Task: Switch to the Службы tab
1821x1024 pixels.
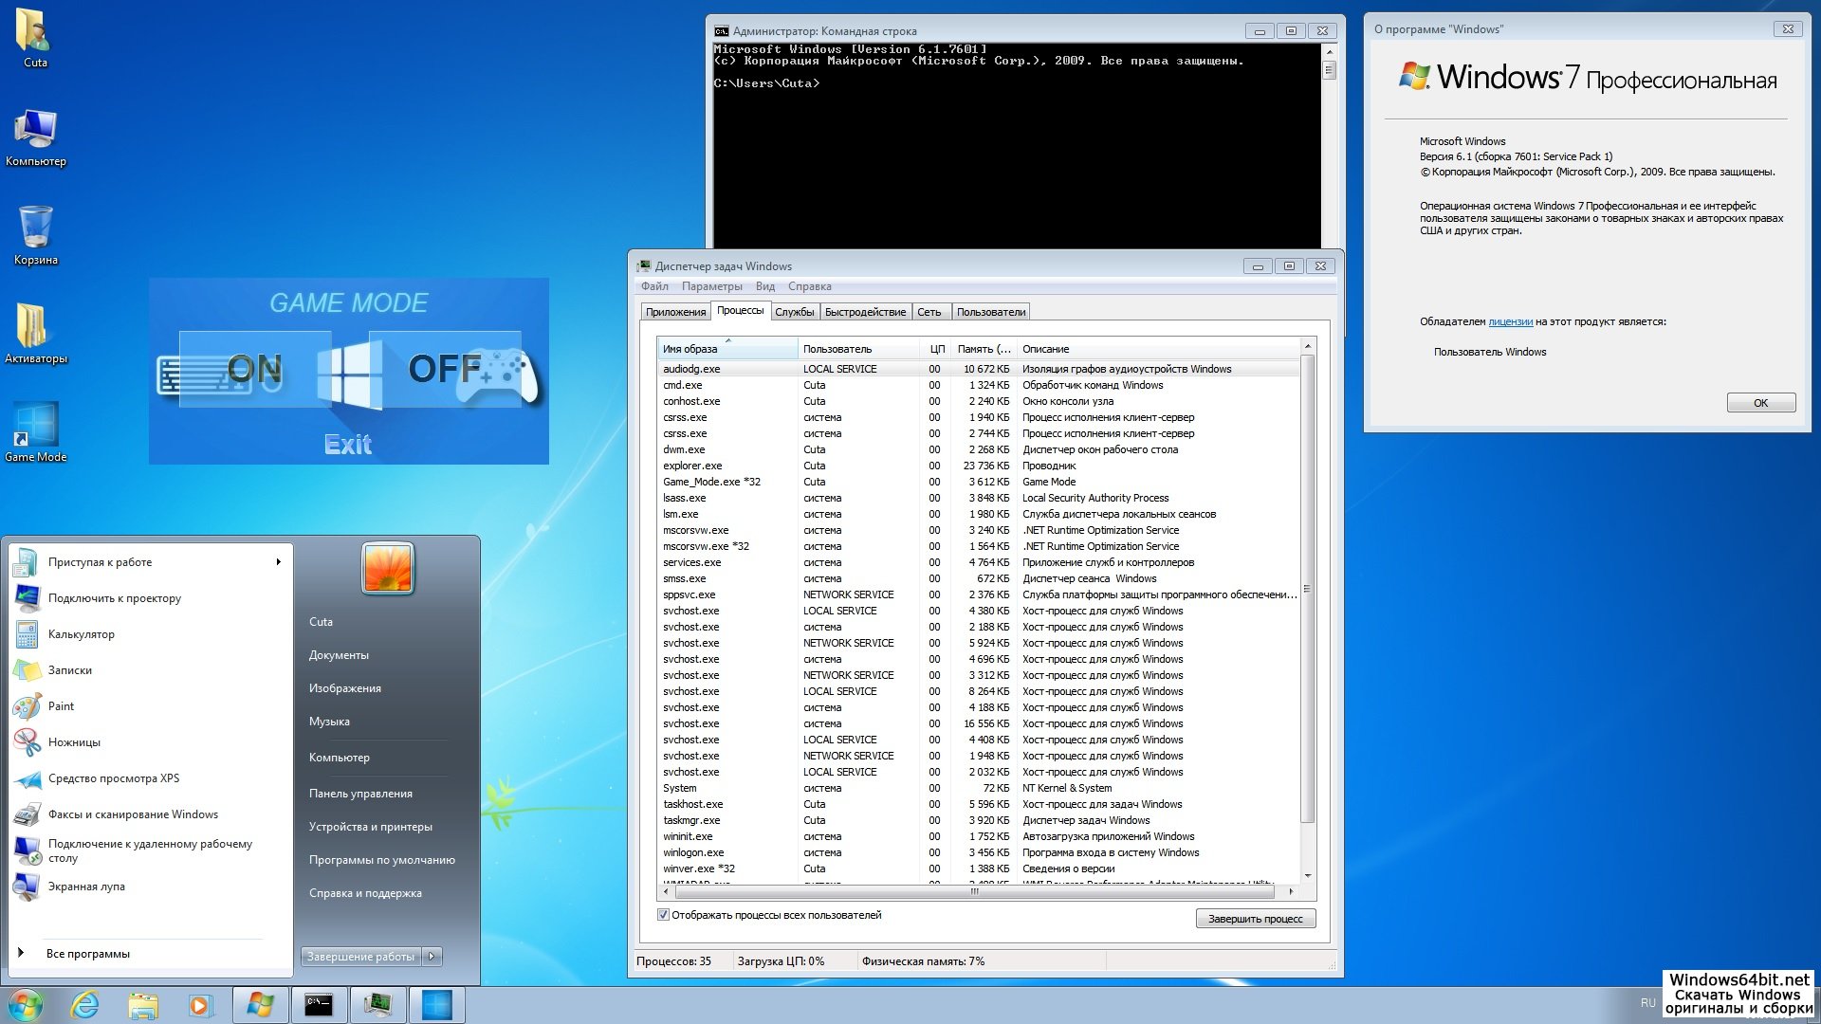Action: [x=794, y=312]
